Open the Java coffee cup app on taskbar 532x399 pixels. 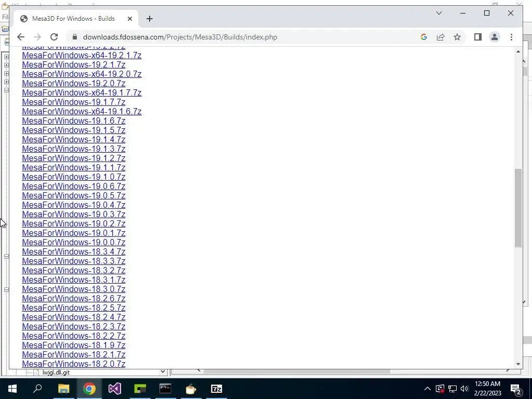pos(191,389)
